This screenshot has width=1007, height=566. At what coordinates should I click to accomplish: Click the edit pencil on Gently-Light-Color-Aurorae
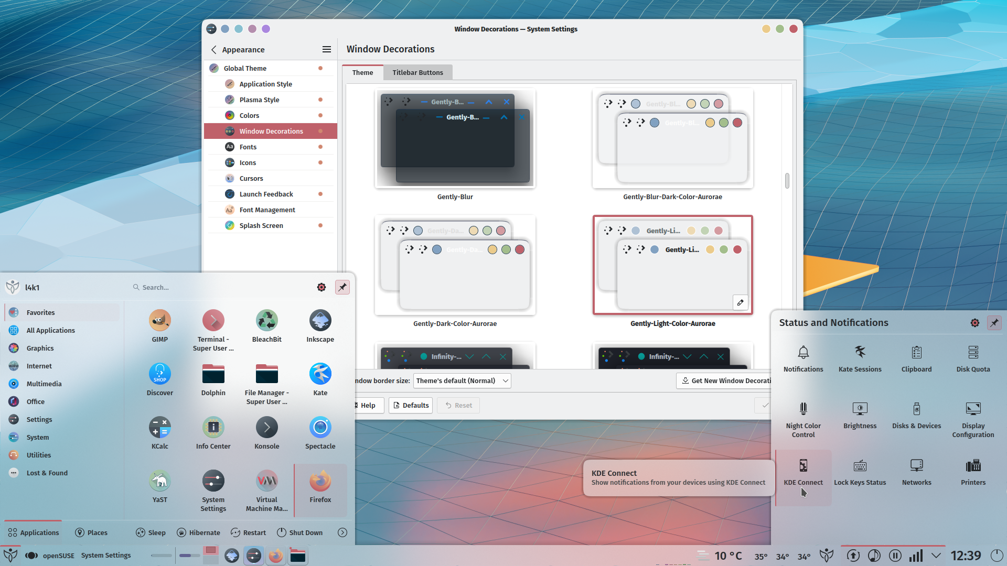[740, 302]
